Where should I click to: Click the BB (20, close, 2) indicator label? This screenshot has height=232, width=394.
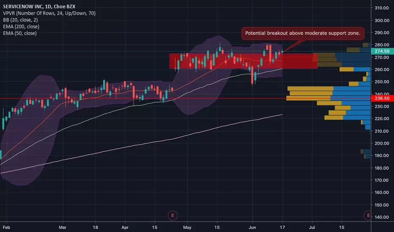coord(20,20)
